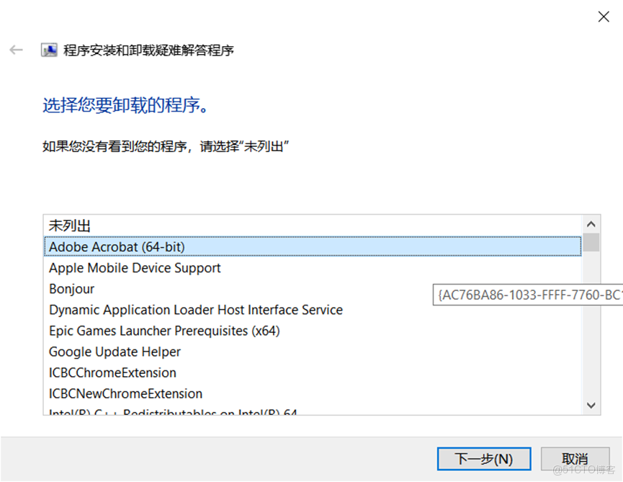Click the list scrollbar thumb
The image size is (623, 482).
pos(591,242)
